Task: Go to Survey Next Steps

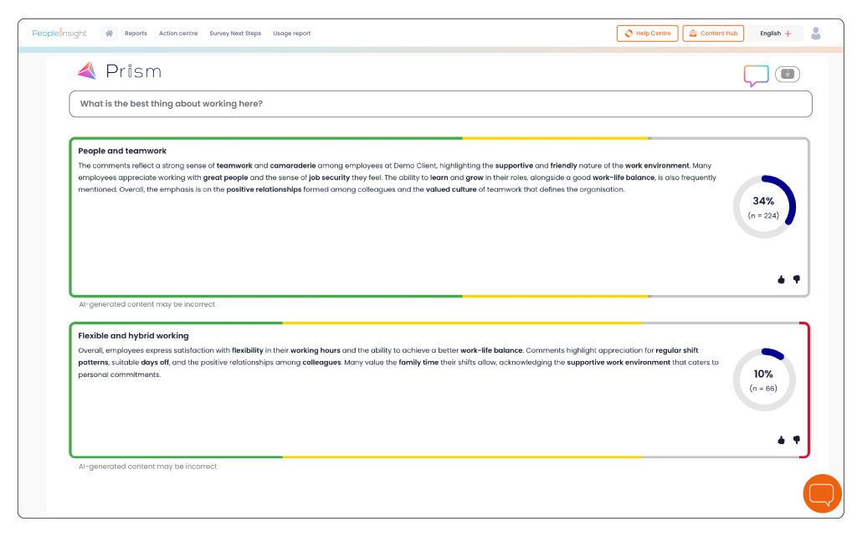Action: point(235,34)
